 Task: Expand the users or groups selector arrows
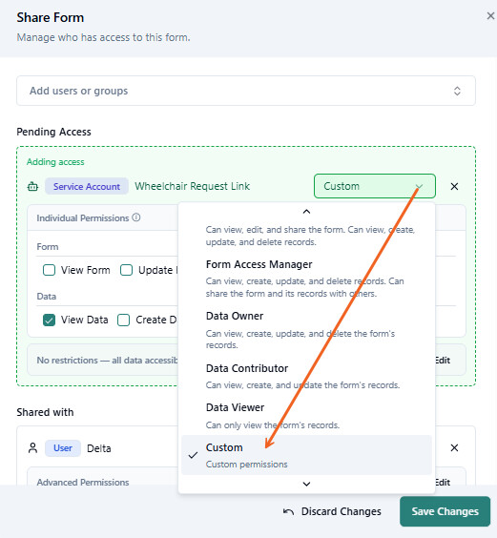457,91
